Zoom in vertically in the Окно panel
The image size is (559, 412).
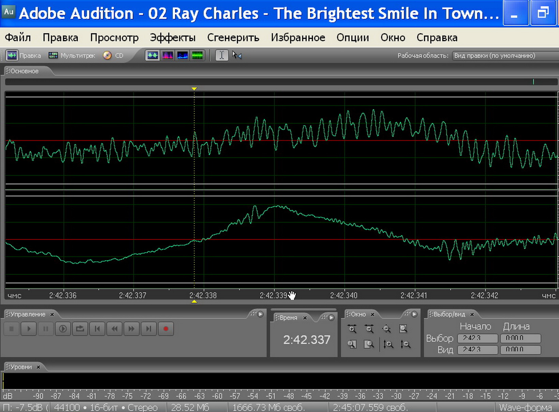388,344
